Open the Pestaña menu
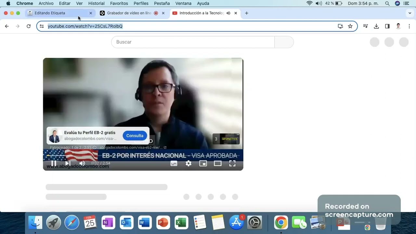 [162, 3]
